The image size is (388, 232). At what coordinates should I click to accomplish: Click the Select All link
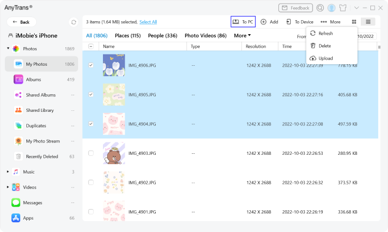[148, 22]
